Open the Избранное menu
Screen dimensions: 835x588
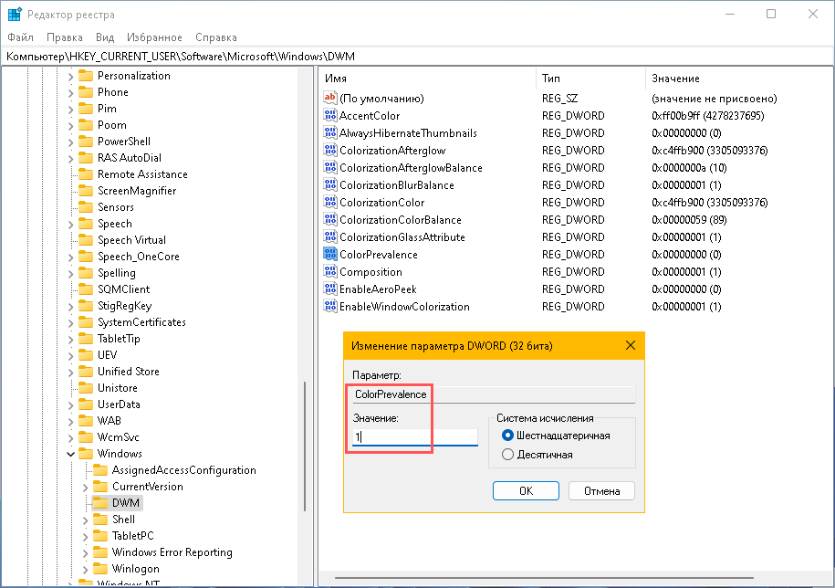coord(154,37)
